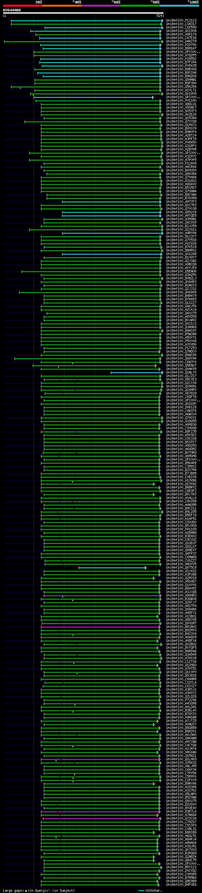Select label UniRef100_Q7XYQ8
The width and height of the screenshot is (202, 893).
(x=181, y=122)
